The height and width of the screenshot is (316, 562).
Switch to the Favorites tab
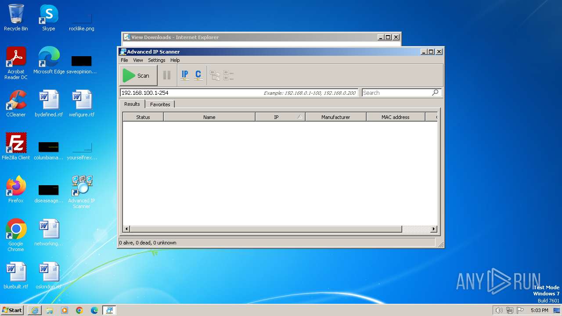160,104
